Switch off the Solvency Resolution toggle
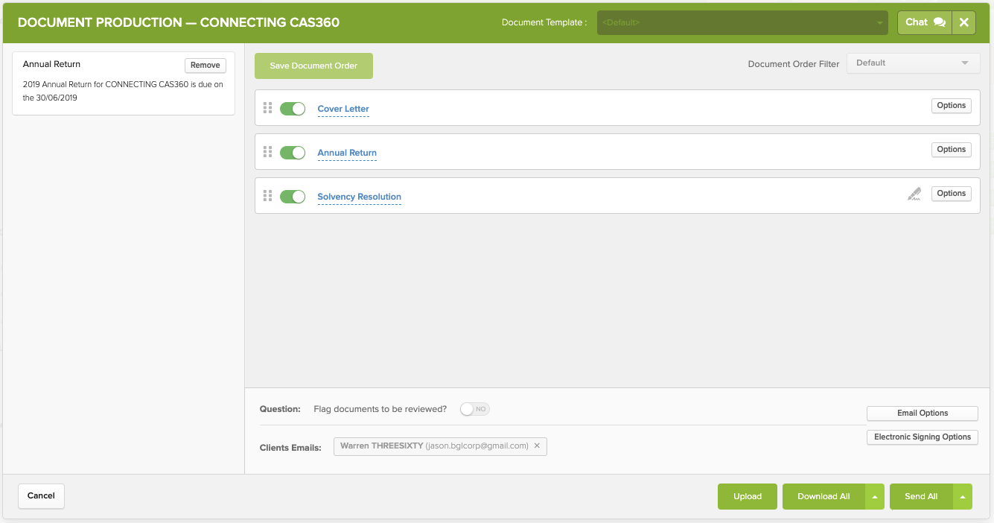Viewport: 994px width, 523px height. point(293,197)
